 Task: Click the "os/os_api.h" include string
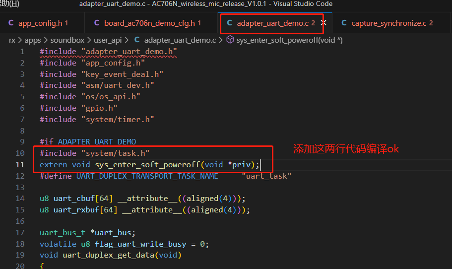pyautogui.click(x=111, y=97)
